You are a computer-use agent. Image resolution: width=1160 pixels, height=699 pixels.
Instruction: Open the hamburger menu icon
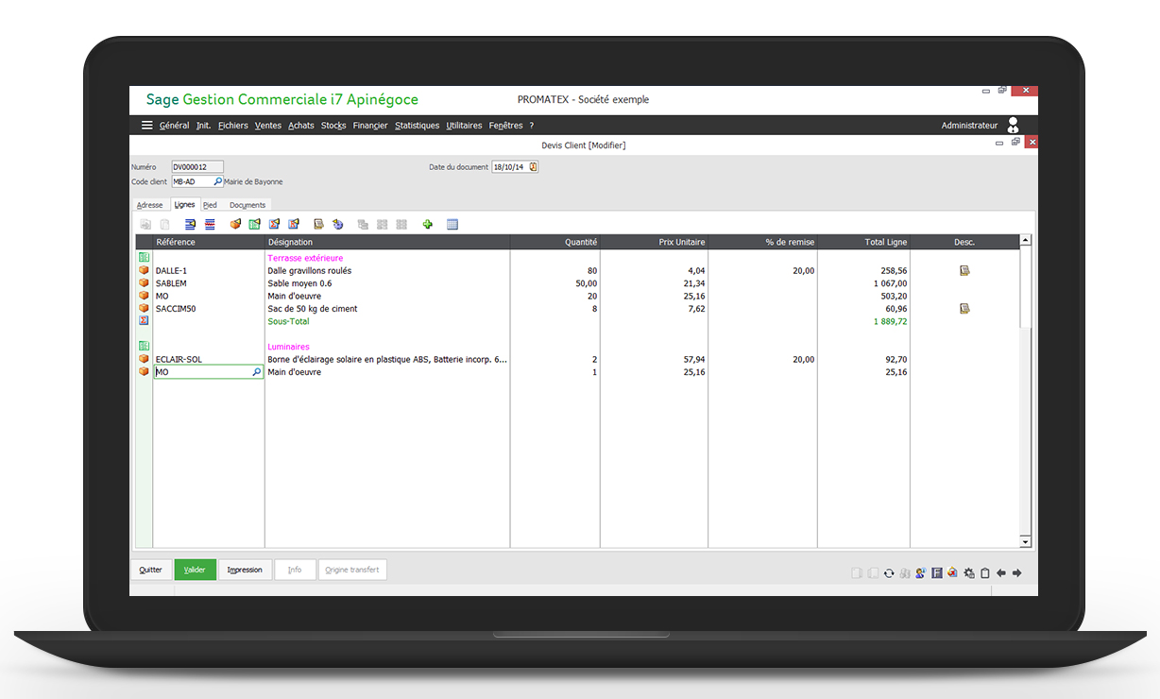click(x=147, y=125)
